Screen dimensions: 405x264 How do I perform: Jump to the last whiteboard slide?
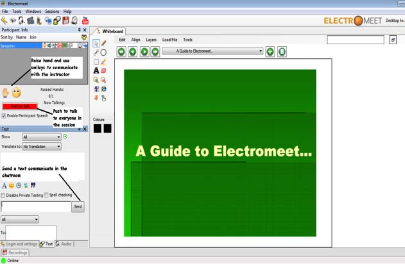155,52
